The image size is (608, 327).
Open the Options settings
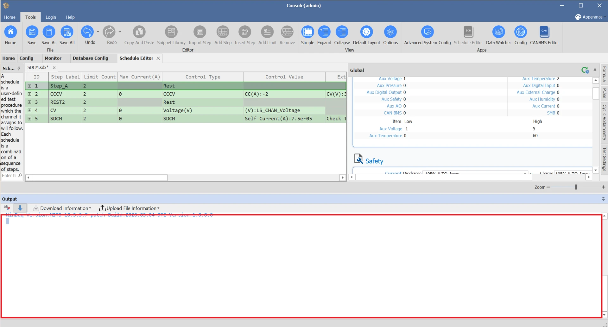pos(390,32)
